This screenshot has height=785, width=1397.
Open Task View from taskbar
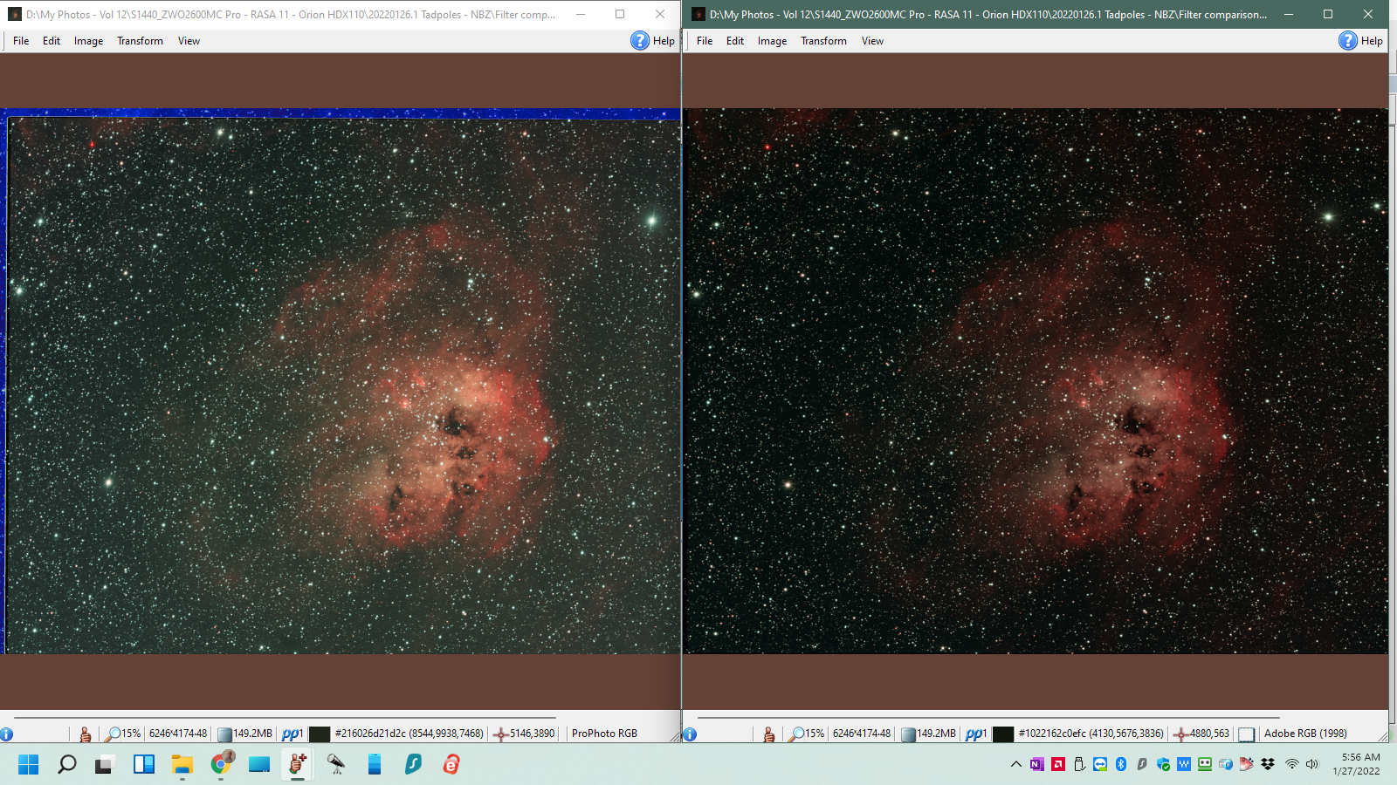pos(105,765)
